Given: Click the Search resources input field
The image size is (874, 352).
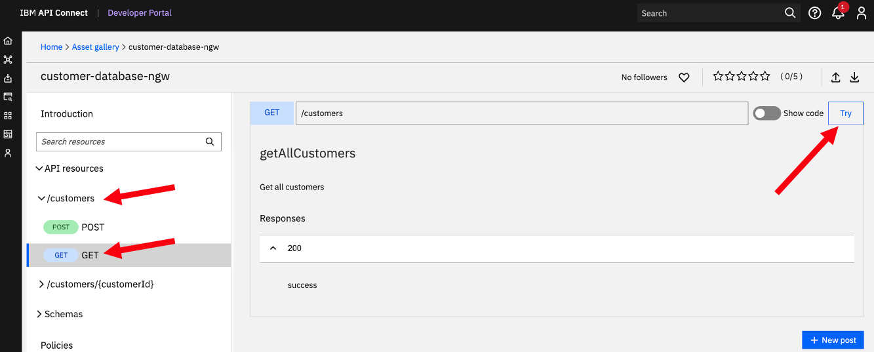Looking at the screenshot, I should click(129, 142).
